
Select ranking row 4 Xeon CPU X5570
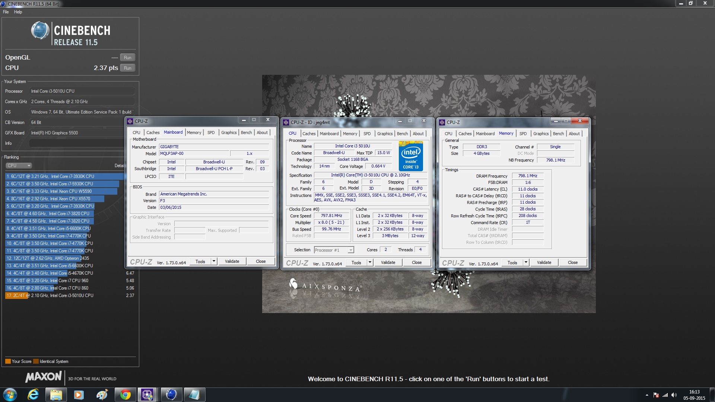(x=65, y=199)
